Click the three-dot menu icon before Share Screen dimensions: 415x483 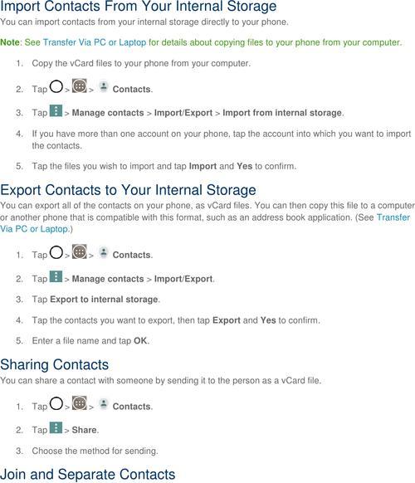(x=56, y=427)
